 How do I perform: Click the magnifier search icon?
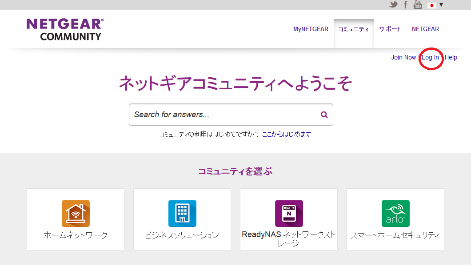click(x=324, y=115)
